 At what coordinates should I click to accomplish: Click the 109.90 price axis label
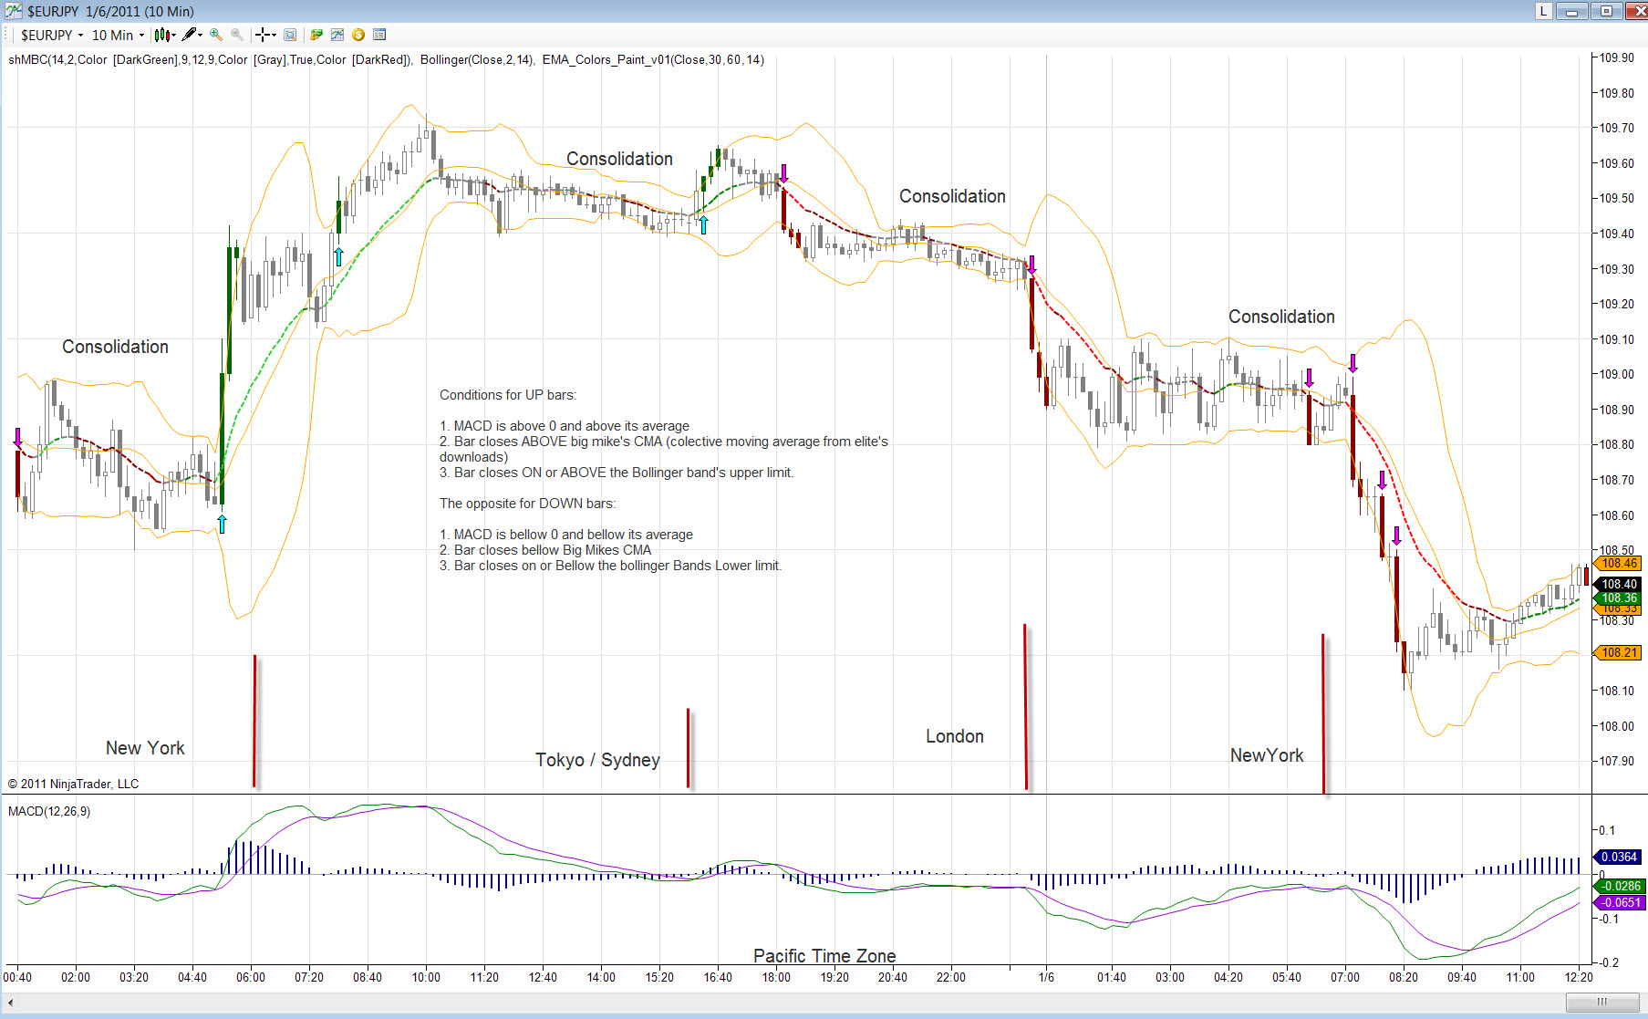click(x=1616, y=57)
